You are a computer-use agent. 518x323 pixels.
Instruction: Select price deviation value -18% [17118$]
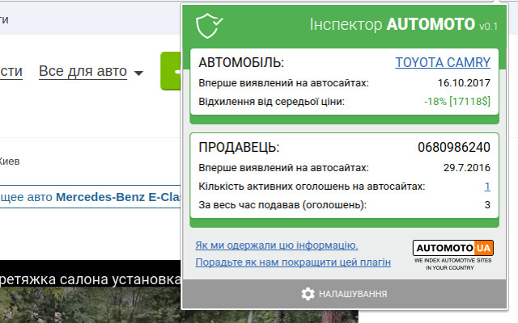(x=457, y=101)
